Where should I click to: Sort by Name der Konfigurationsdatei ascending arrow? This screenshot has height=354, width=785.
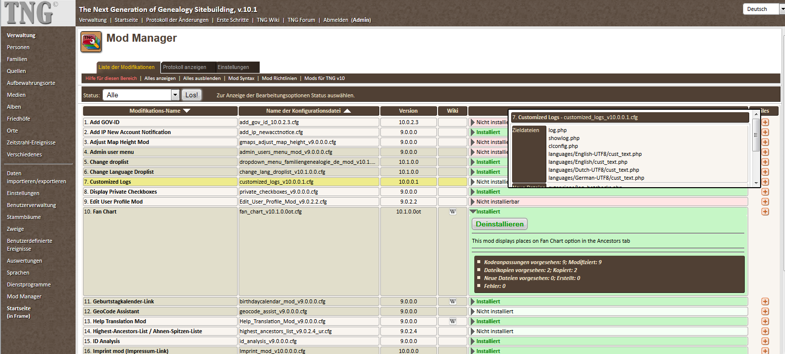[347, 111]
